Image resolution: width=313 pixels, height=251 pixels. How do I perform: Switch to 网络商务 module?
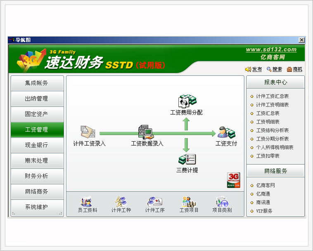click(37, 192)
